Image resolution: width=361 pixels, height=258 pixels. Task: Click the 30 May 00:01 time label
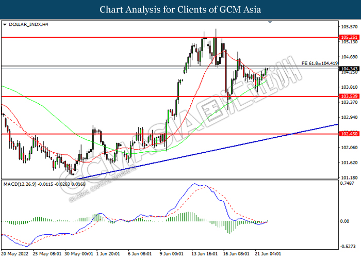79,254
